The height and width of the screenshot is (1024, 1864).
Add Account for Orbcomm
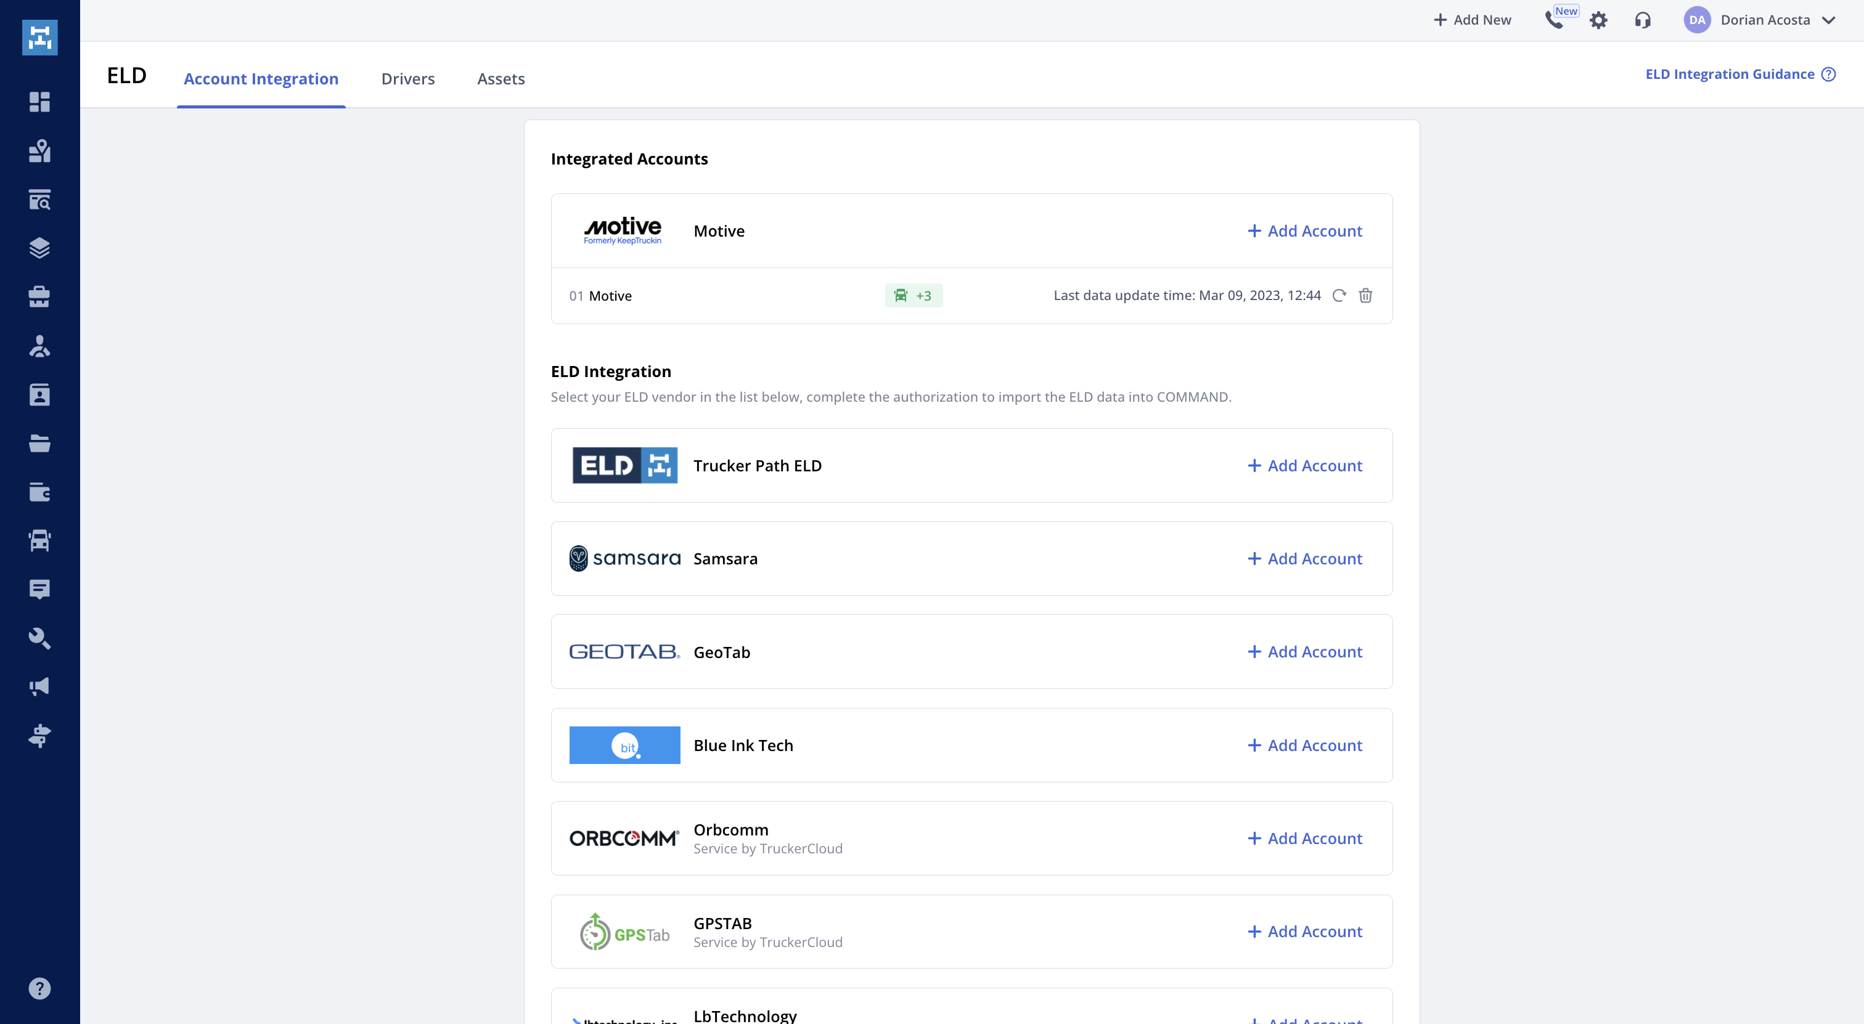click(1305, 838)
